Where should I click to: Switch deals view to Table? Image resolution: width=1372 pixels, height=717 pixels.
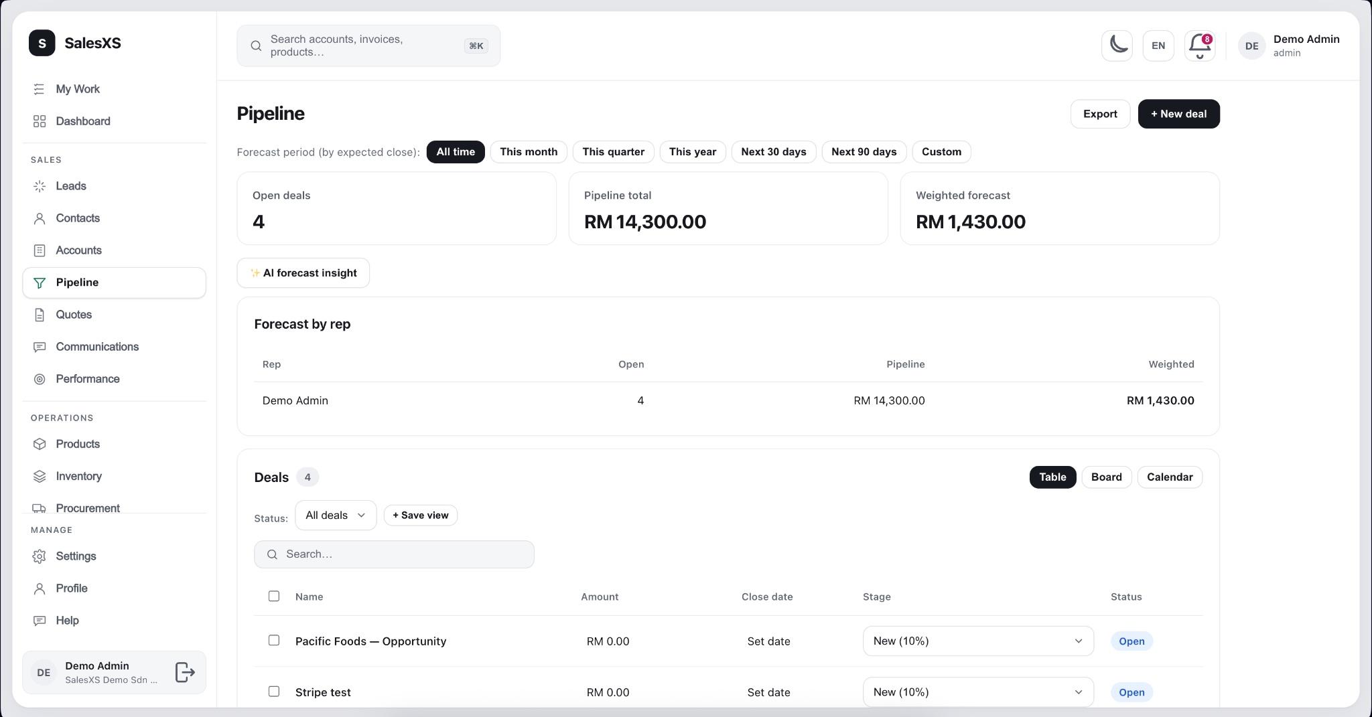click(1052, 477)
